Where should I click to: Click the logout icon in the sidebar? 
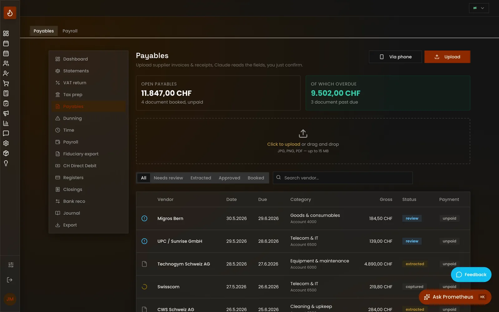[x=10, y=280]
